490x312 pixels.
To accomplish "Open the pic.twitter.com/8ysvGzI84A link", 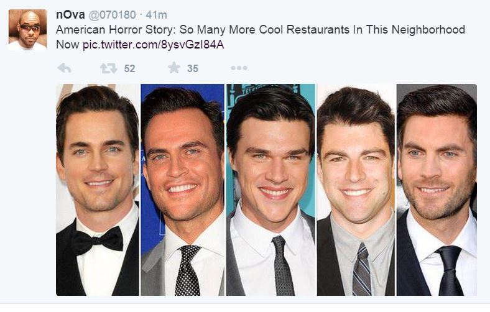I will tap(153, 44).
